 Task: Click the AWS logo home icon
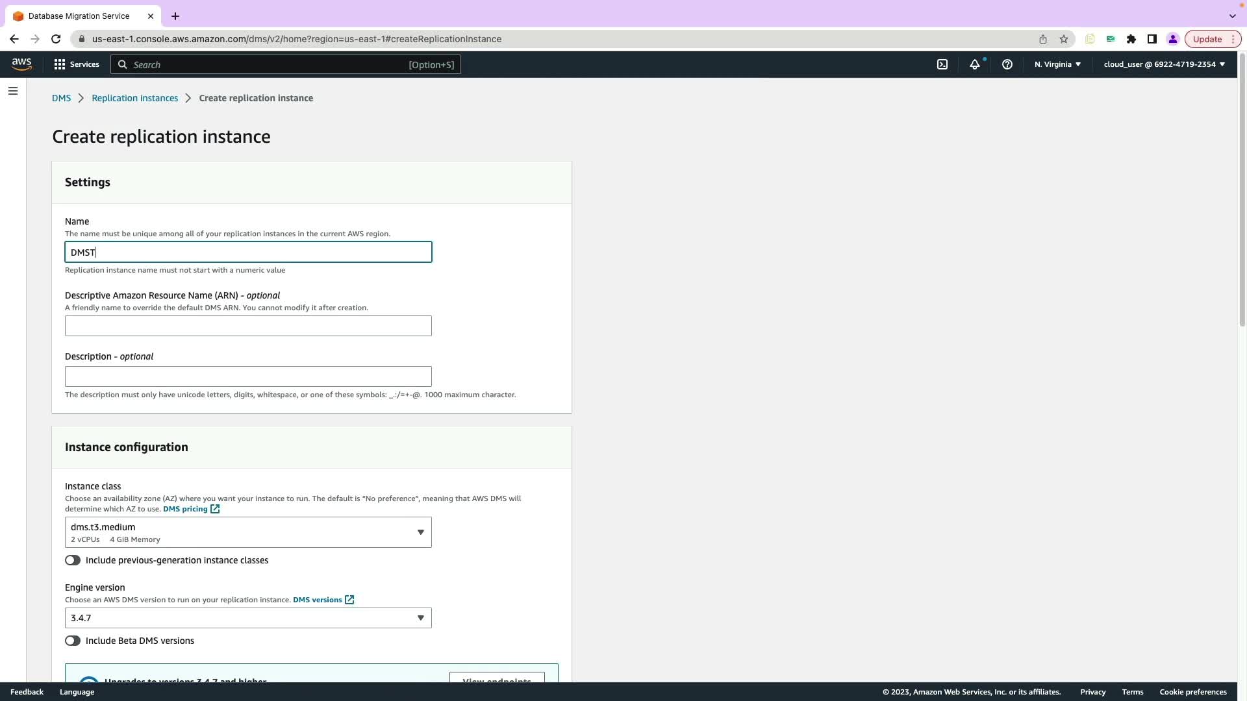click(x=21, y=64)
